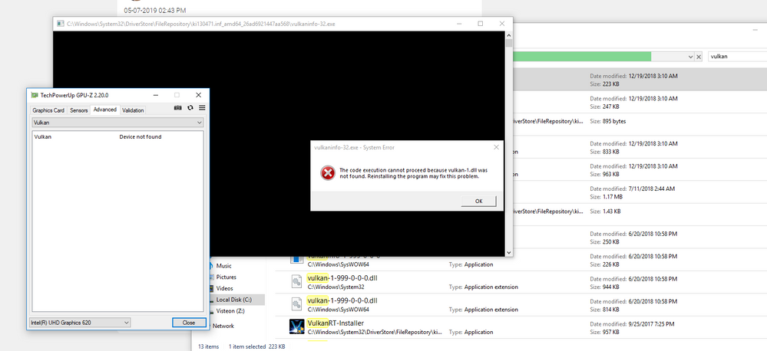Minimize the vulkaninfo-32.exe console window
Viewport: 767px width, 351px height.
(x=459, y=24)
